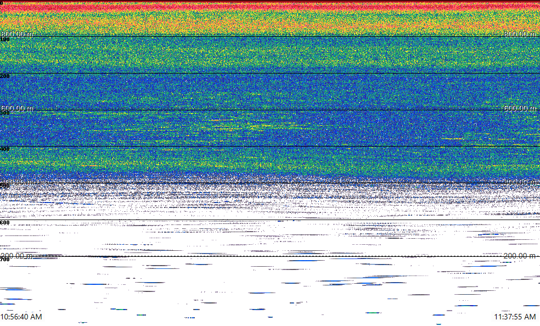
Task: Click the 400 depth grid label
Action: (5, 149)
